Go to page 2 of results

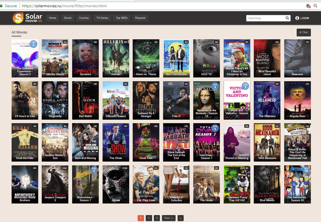point(148,218)
